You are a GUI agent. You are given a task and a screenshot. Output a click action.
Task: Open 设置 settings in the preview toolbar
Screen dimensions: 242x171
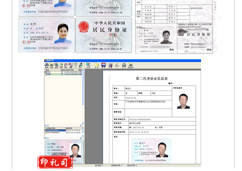click(x=110, y=65)
